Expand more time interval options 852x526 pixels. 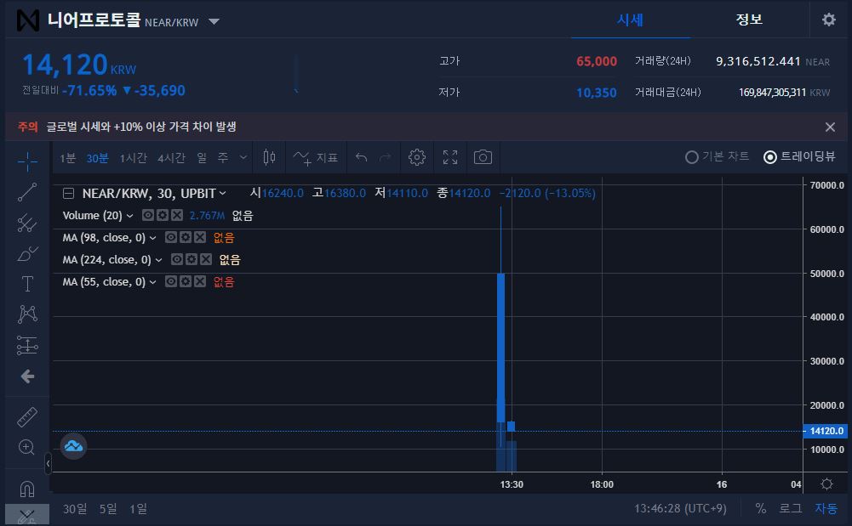pos(243,157)
